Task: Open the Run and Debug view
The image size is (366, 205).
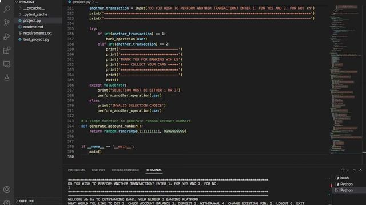Action: [7, 36]
